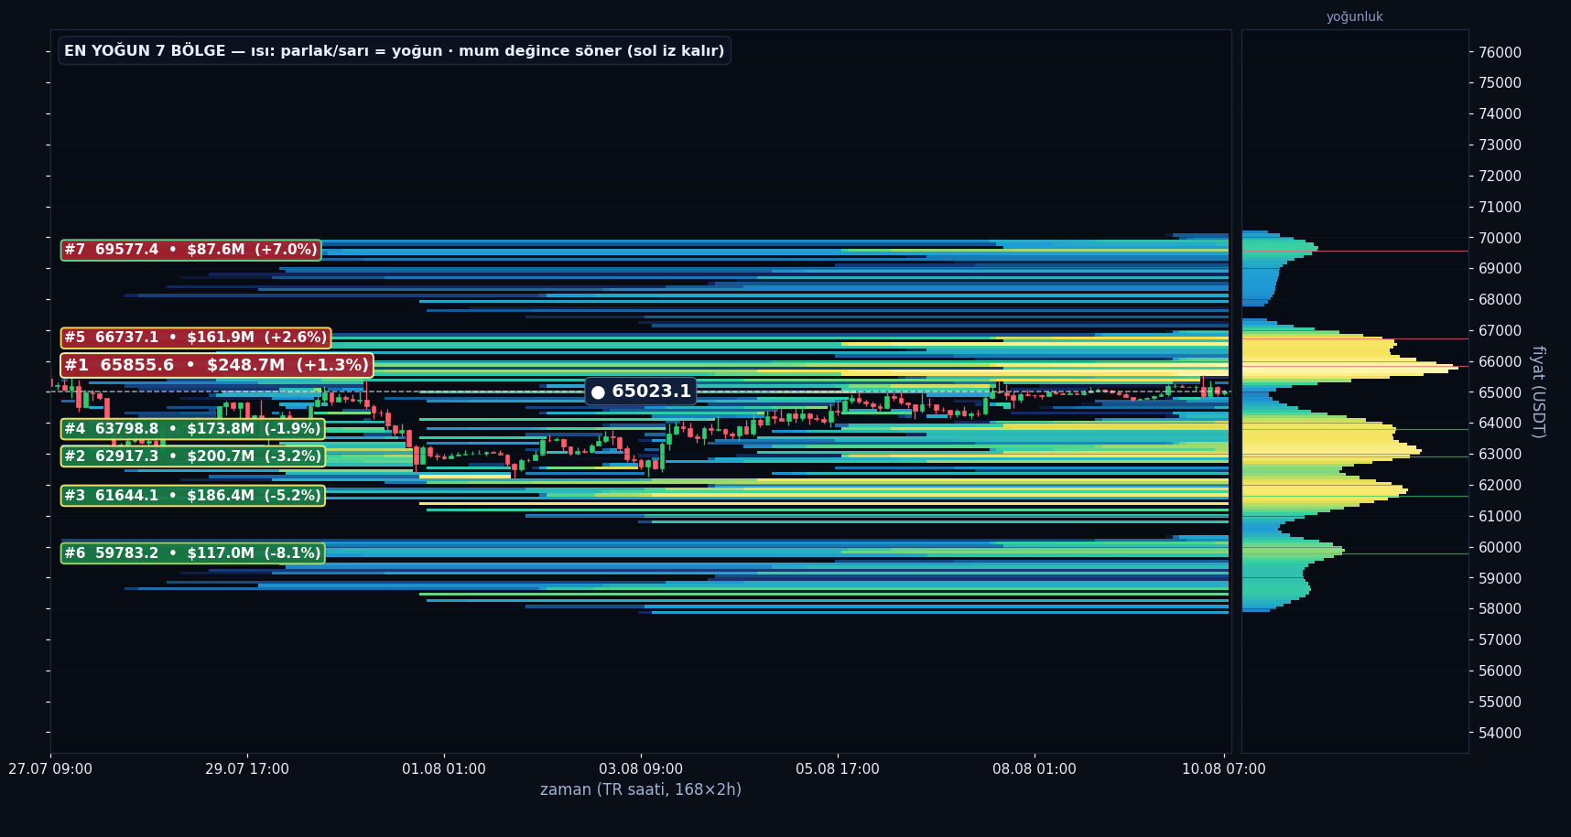Click the 55000 price tick label
The image size is (1571, 837).
[x=1500, y=702]
